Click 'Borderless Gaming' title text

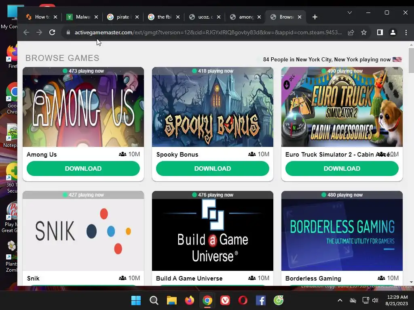[x=313, y=279]
